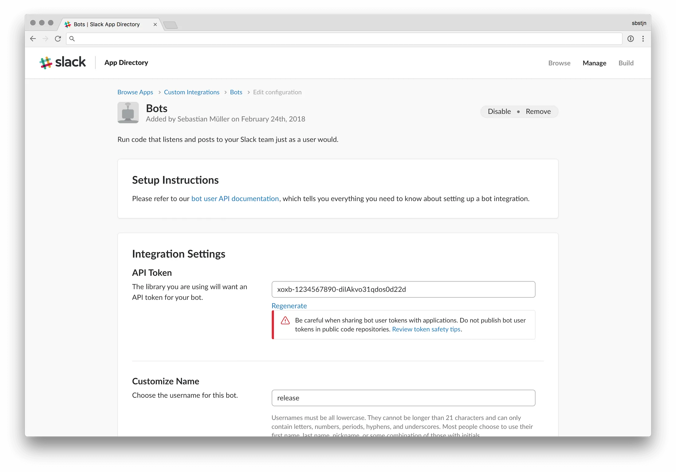
Task: Click the info icon right of the address bar
Action: [x=631, y=39]
